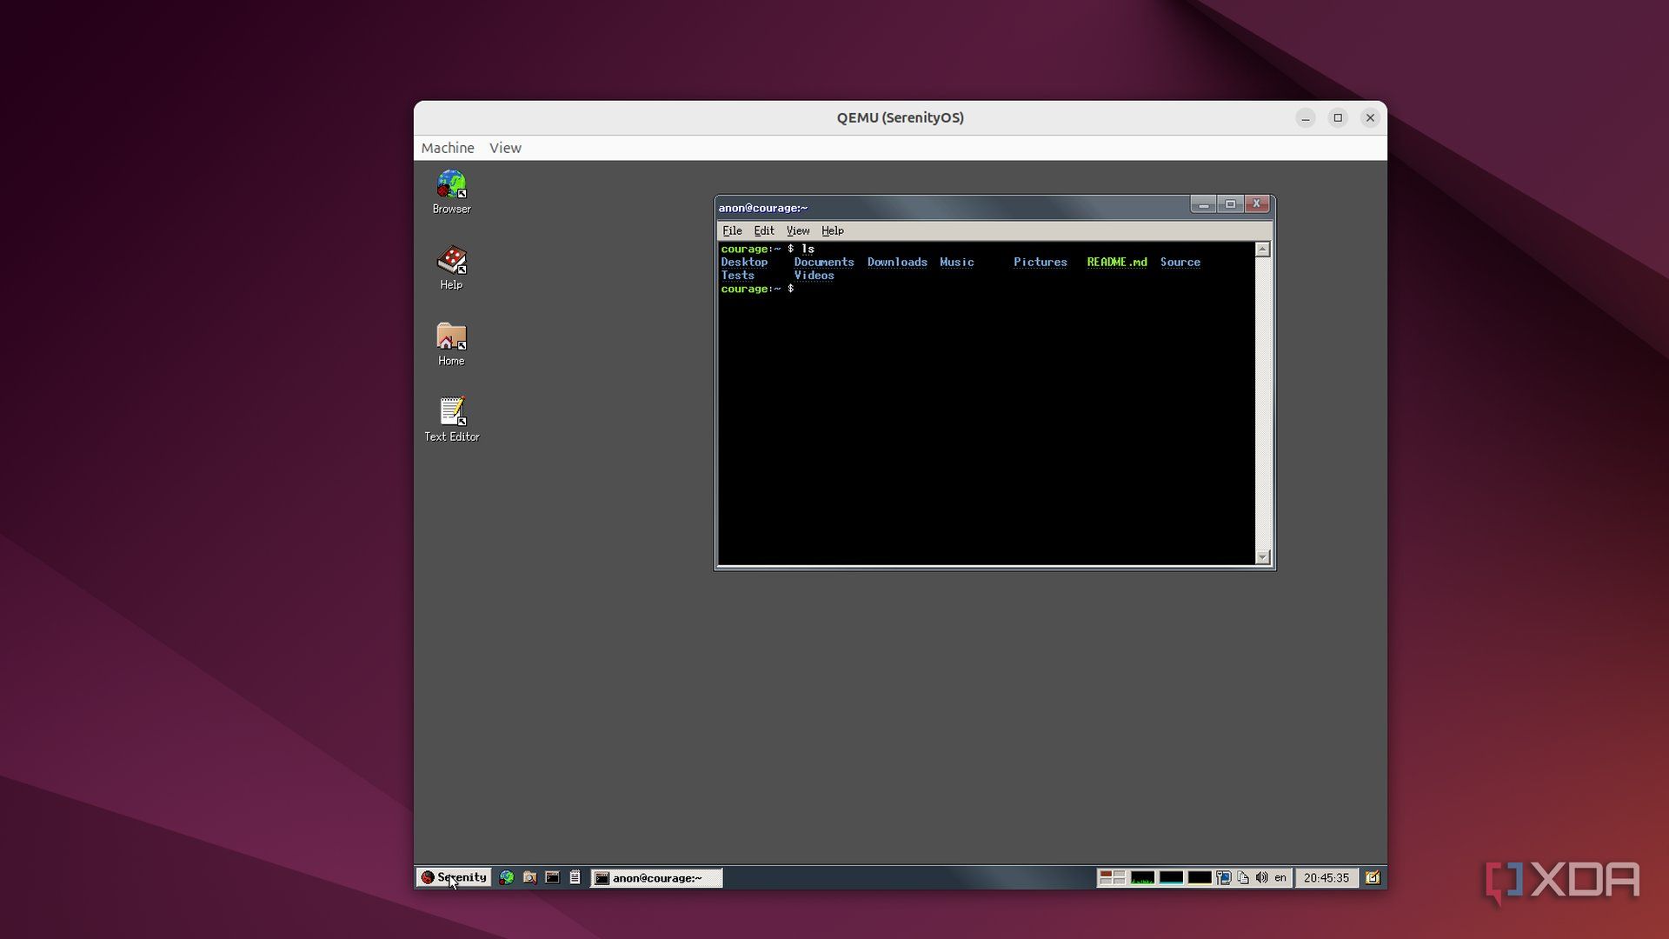Open the terminal Edit menu
1669x939 pixels.
[764, 230]
